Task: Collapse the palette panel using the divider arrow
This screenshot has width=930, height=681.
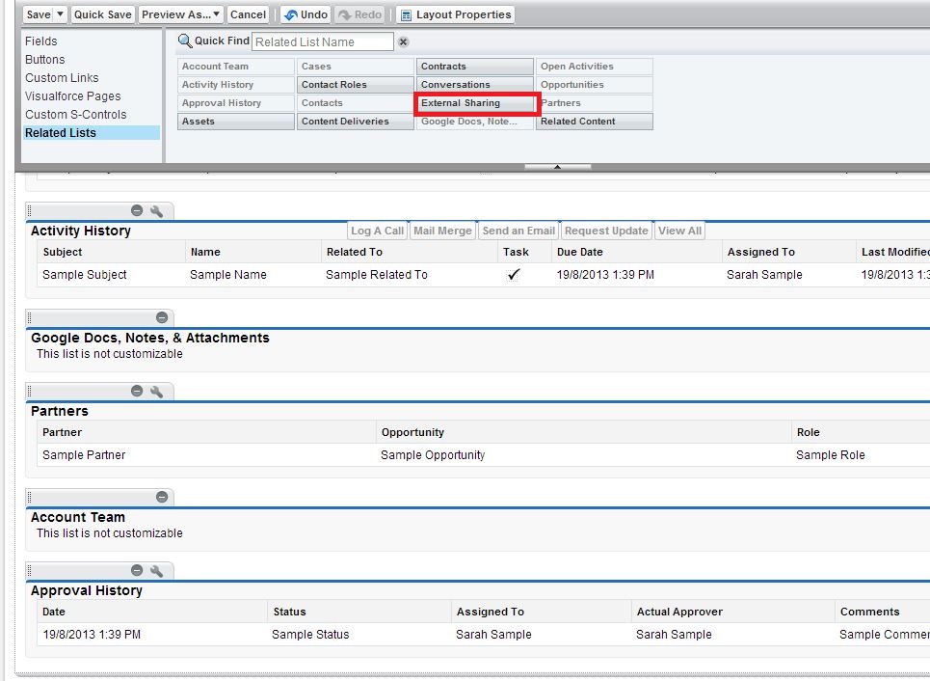Action: pos(557,166)
